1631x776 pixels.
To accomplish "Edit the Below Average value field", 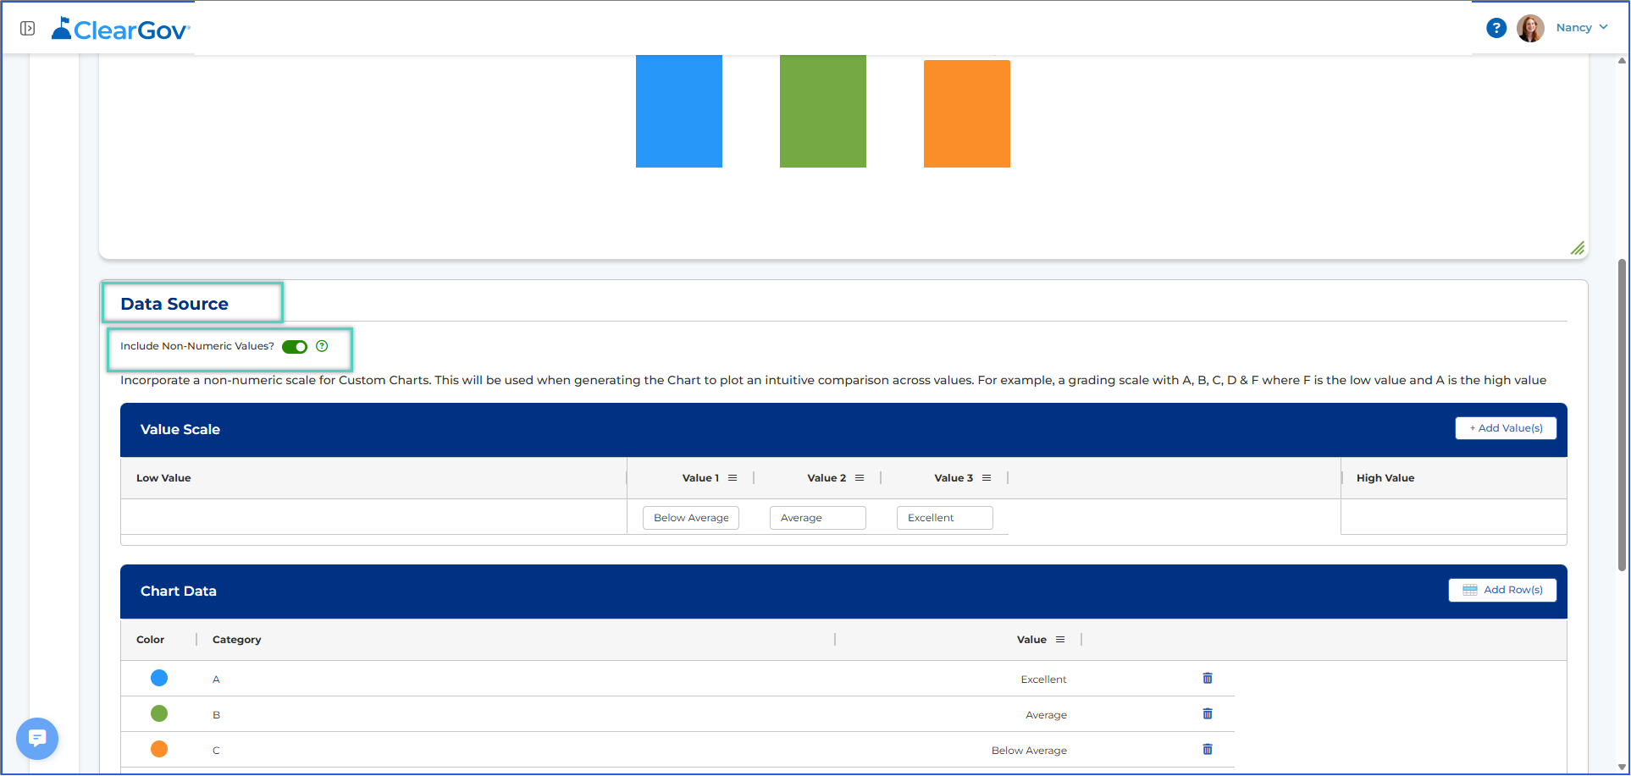I will coord(691,518).
